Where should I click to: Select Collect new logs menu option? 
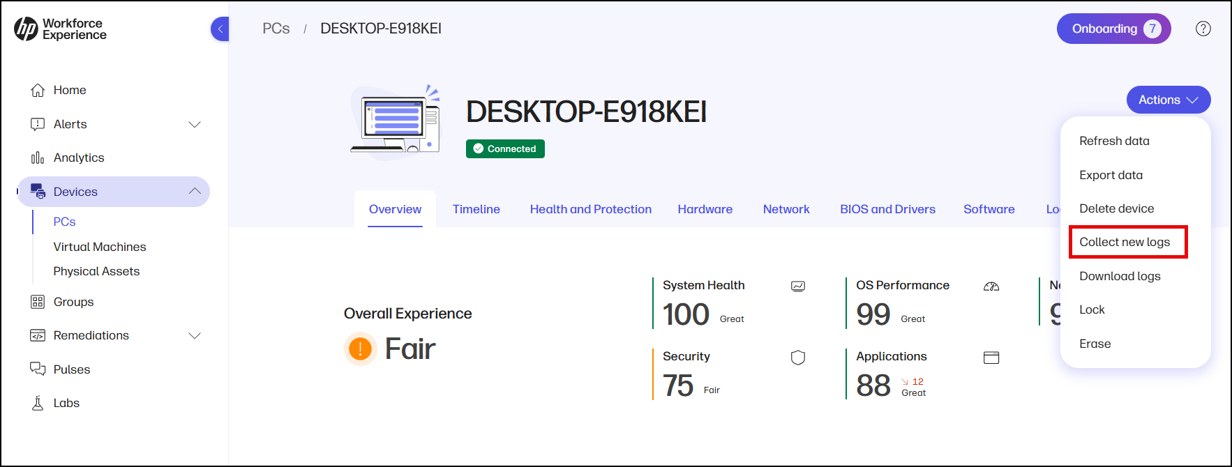point(1125,242)
